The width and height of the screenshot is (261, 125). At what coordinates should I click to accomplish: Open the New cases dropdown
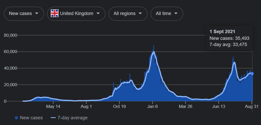24,13
